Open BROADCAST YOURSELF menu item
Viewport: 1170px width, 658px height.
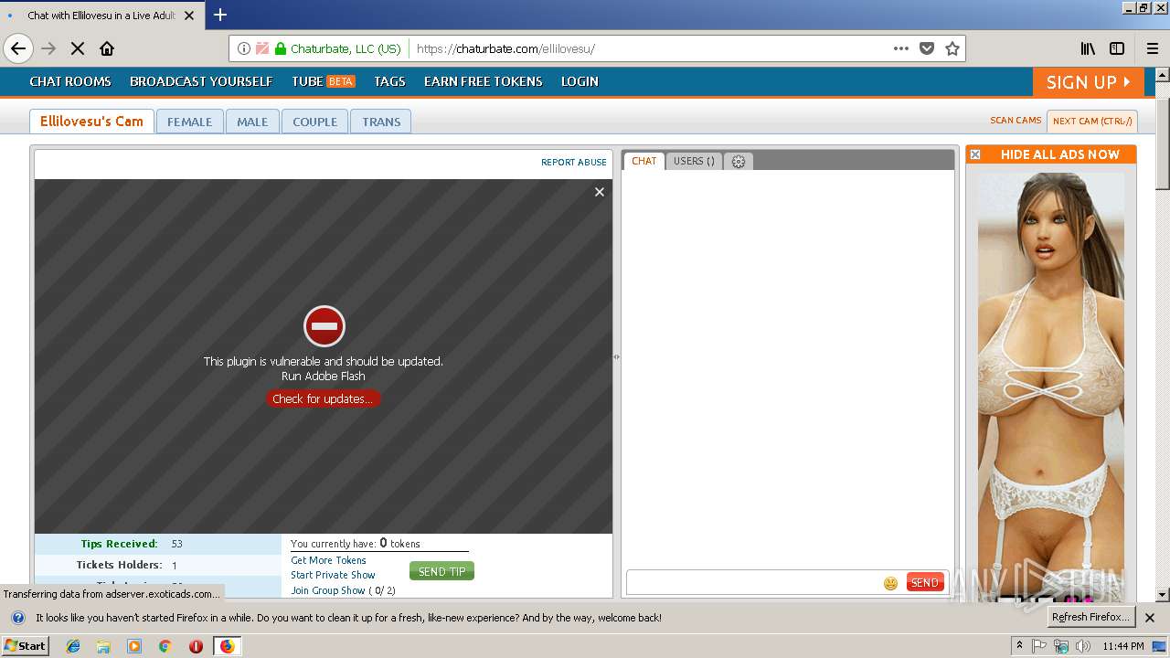pyautogui.click(x=201, y=81)
